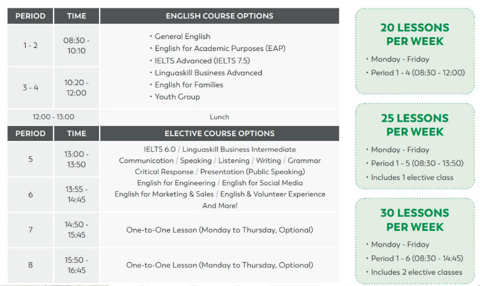Click ELECTIVE COURSE OPTIONS header

pyautogui.click(x=220, y=133)
